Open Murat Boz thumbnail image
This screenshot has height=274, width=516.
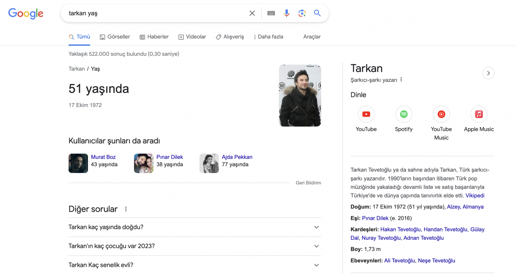point(78,163)
